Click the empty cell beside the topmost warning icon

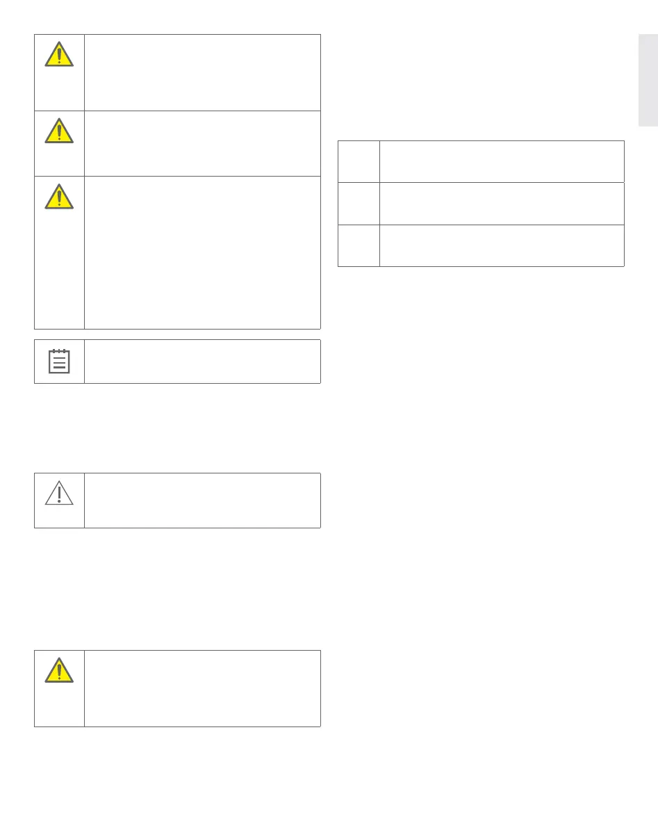click(202, 72)
